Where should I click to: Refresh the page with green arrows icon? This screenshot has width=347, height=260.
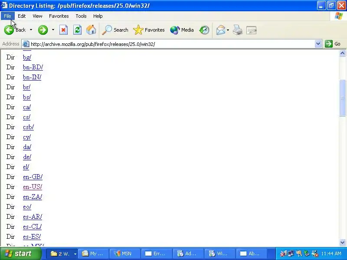pyautogui.click(x=78, y=30)
